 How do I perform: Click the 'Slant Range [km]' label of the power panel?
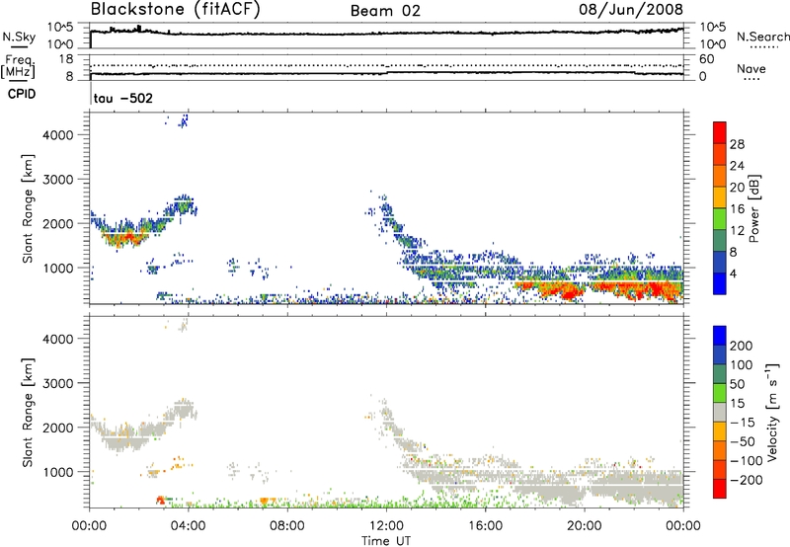coord(28,208)
